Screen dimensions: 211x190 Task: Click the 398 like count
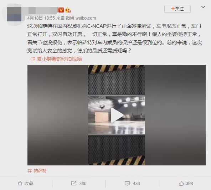click(189, 184)
